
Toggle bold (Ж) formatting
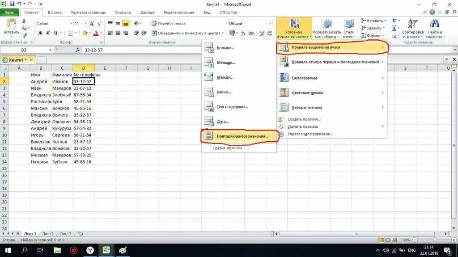(x=40, y=33)
